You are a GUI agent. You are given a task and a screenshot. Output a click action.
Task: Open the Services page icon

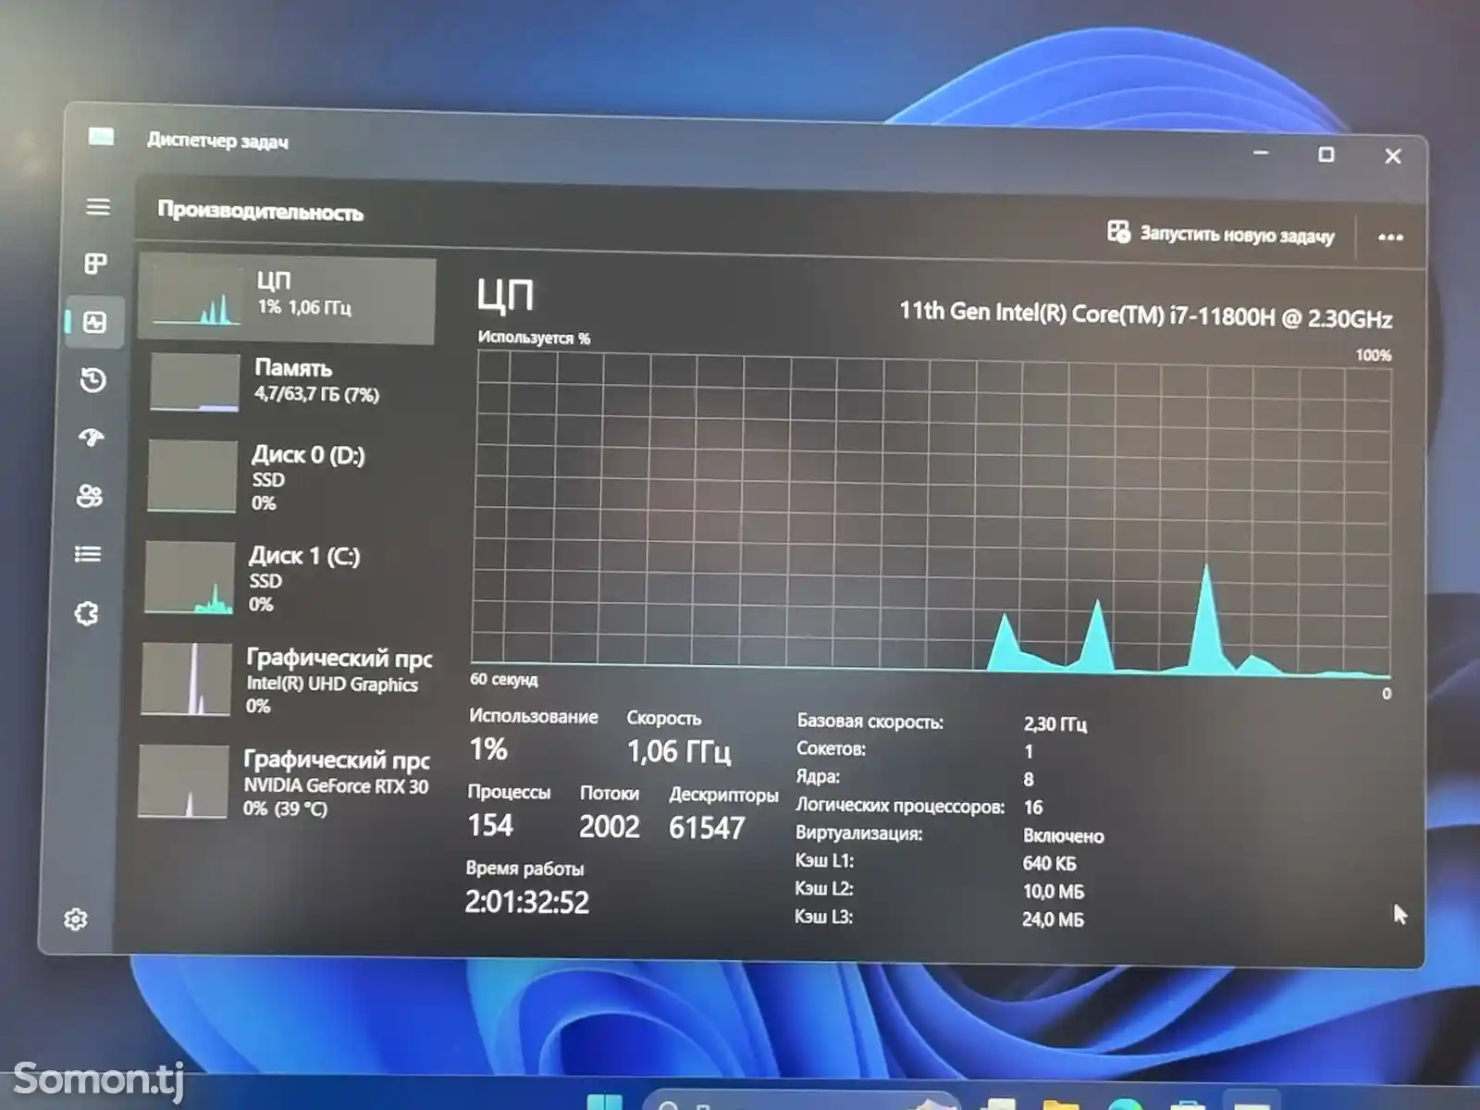click(86, 613)
